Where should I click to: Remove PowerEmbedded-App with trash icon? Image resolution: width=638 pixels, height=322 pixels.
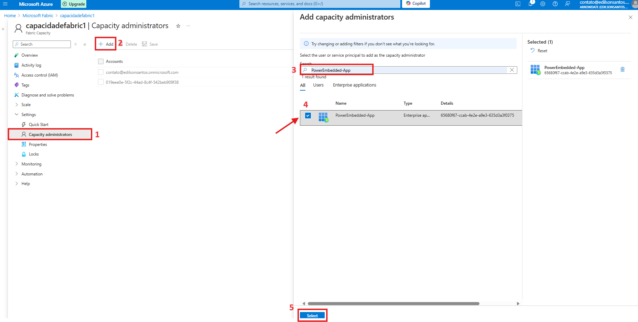(x=622, y=70)
